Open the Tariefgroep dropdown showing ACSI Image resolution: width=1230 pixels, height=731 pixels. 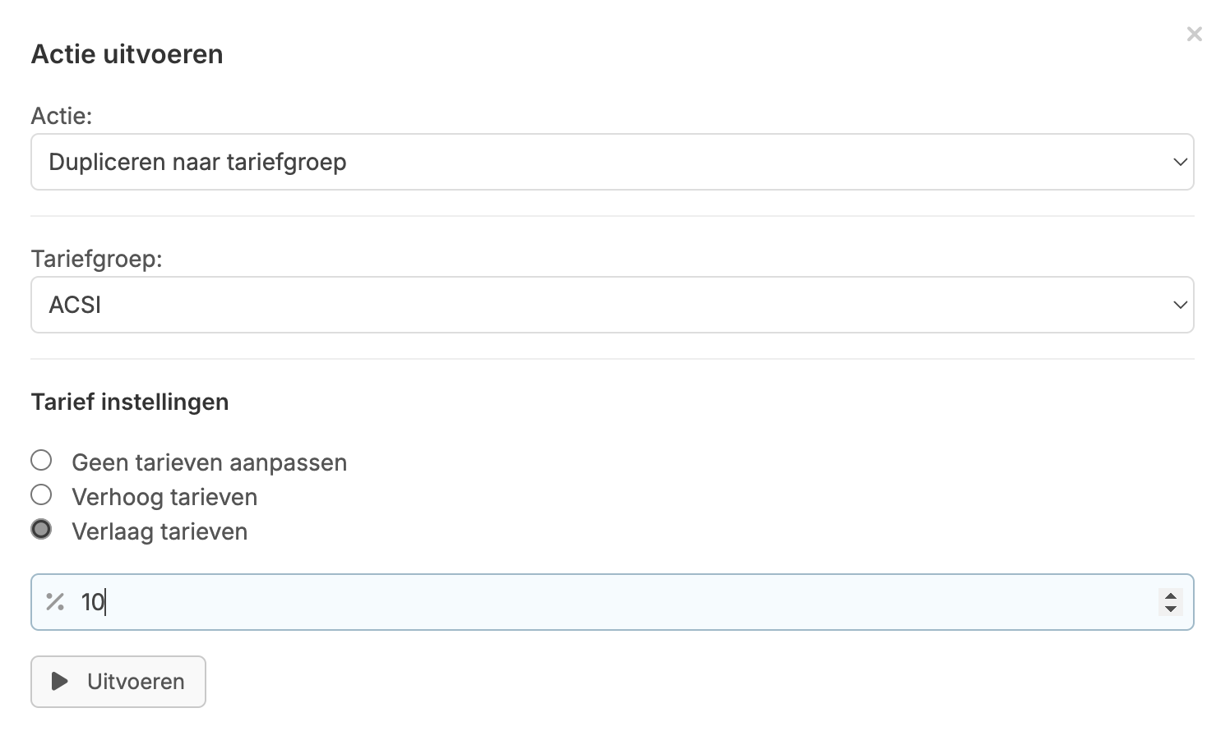tap(612, 305)
